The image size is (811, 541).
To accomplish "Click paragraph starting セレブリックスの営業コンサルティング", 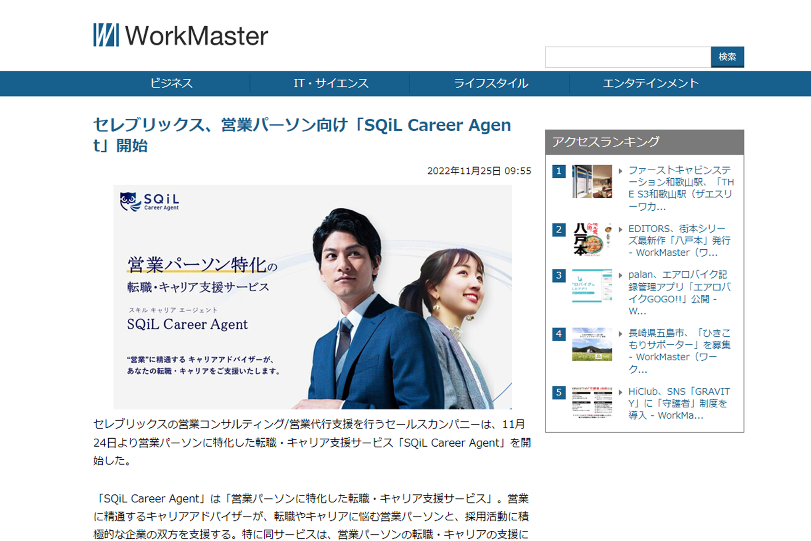I will [x=312, y=442].
